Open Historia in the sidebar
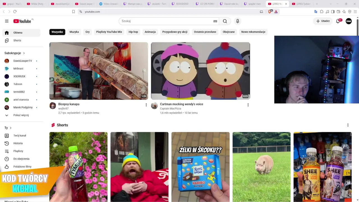The height and width of the screenshot is (202, 359). point(21,143)
